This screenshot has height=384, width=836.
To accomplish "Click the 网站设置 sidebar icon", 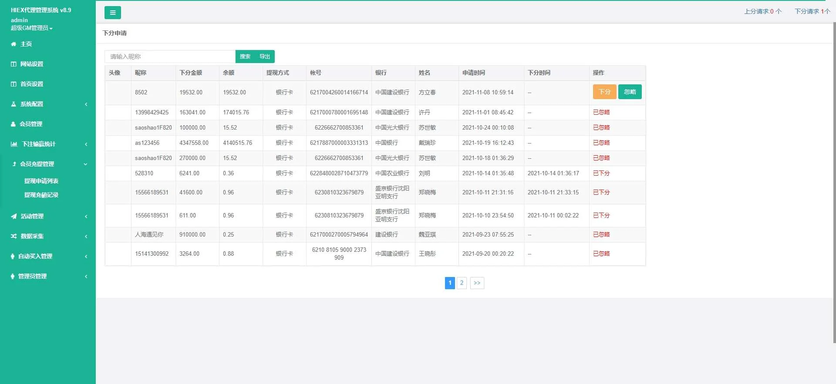I will (x=13, y=64).
